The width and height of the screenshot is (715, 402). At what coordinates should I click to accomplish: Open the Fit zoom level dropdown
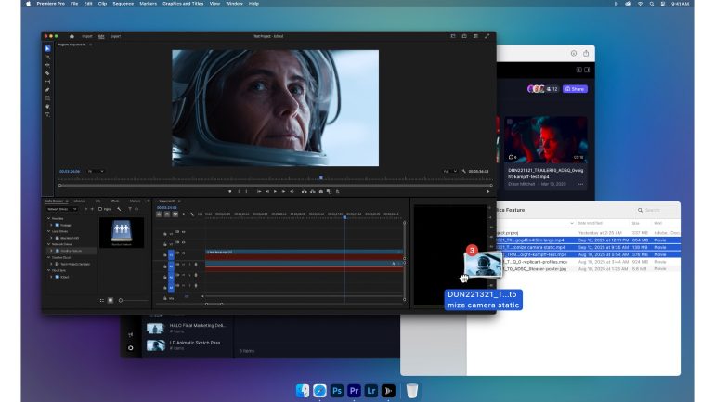point(94,171)
